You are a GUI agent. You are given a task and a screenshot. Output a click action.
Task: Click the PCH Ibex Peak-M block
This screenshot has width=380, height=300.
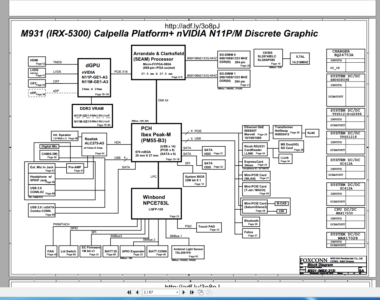pyautogui.click(x=157, y=142)
